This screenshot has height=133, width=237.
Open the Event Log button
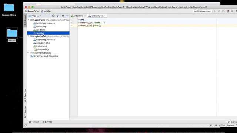[x=233, y=122]
